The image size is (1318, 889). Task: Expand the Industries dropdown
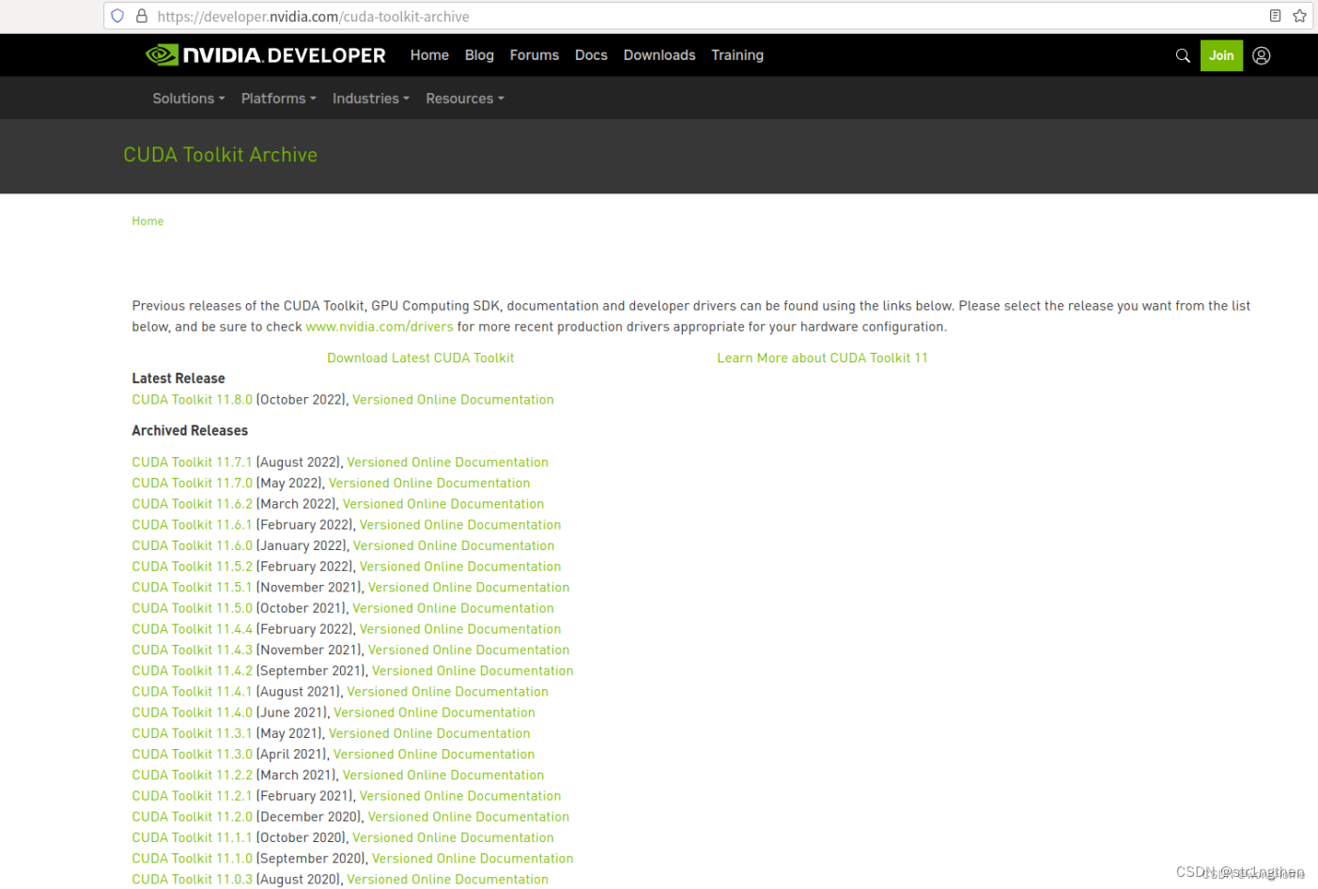(371, 99)
